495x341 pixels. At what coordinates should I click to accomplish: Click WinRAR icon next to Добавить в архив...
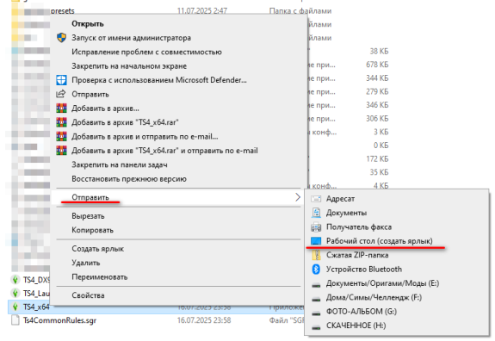(62, 108)
